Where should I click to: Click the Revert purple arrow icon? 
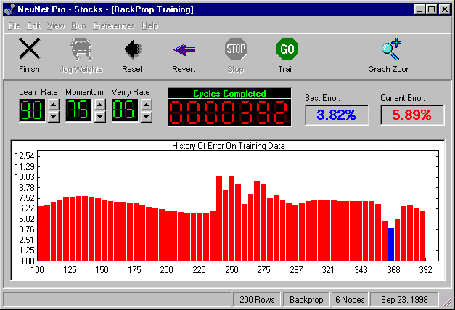(x=184, y=50)
